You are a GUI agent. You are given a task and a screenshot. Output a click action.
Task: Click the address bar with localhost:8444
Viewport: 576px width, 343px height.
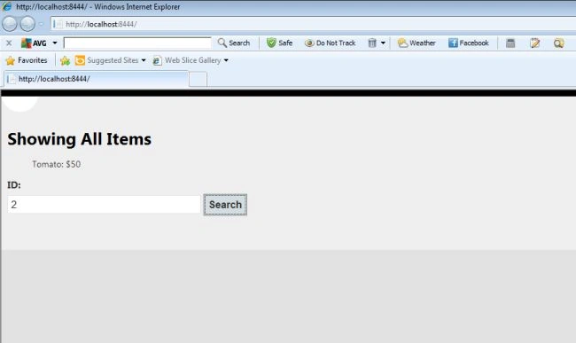314,24
